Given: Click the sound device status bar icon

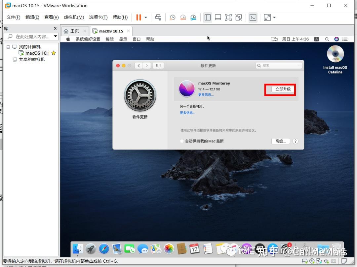Looking at the screenshot, I should [x=326, y=261].
